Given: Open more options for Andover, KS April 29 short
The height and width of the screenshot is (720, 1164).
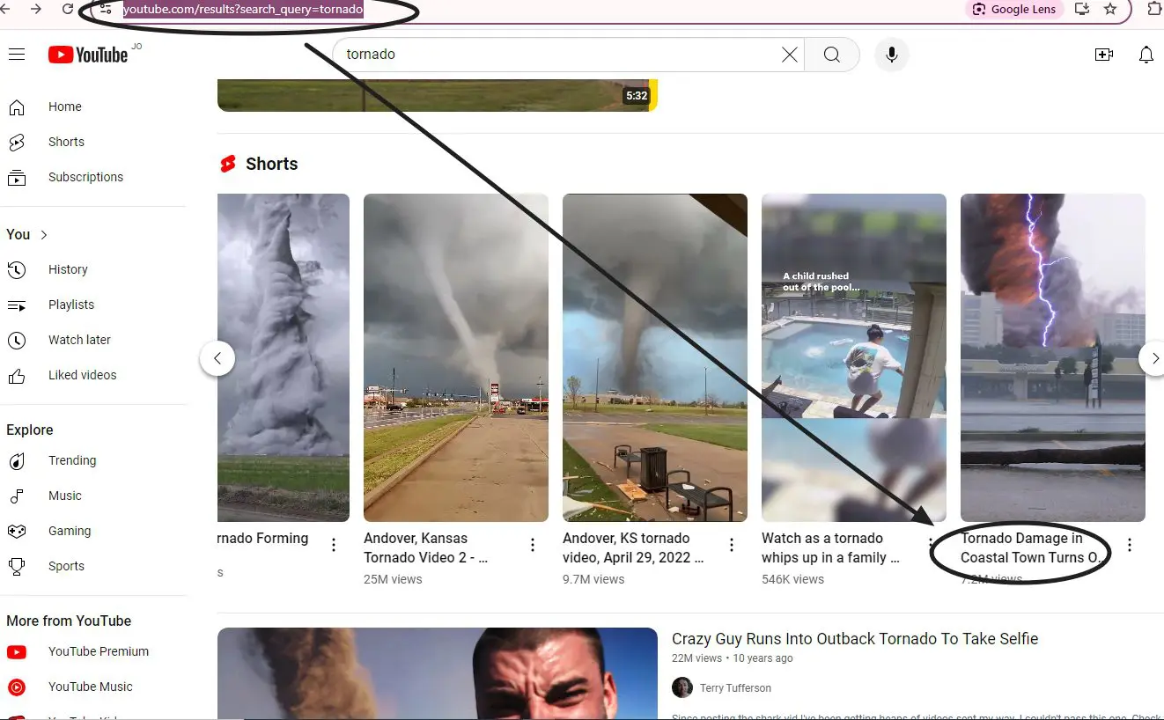Looking at the screenshot, I should [732, 546].
